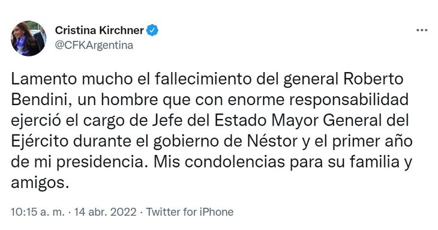Click the word "fallecimiento" in the tweet

(203, 79)
